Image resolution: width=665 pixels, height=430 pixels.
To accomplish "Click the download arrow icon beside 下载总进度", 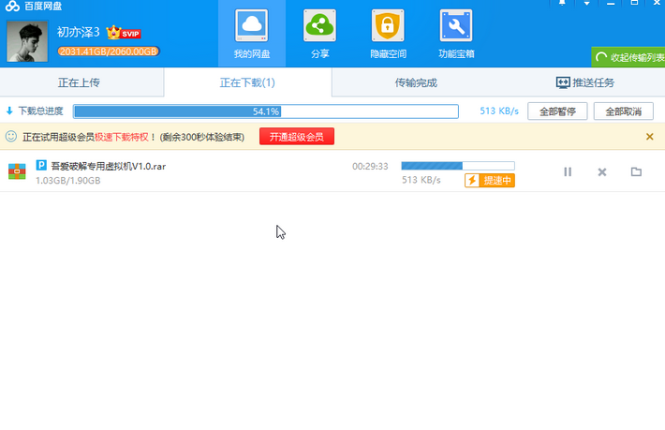I will [x=9, y=111].
